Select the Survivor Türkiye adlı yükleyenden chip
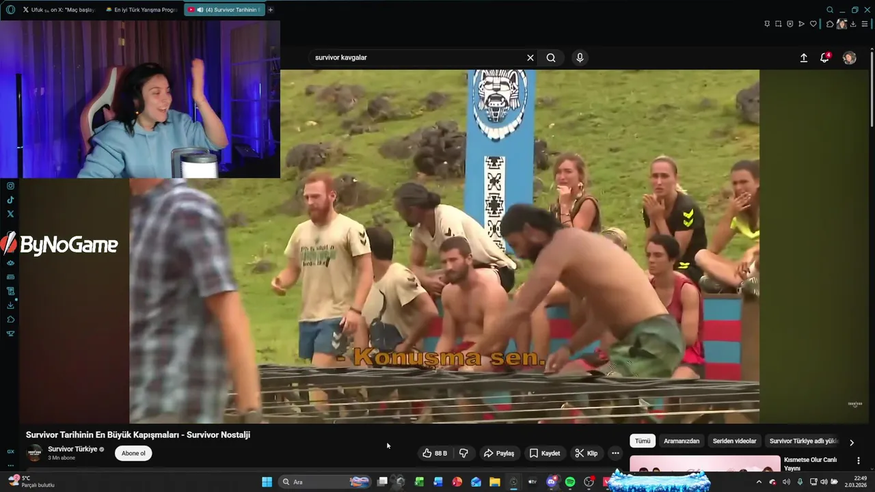Screen dimensions: 875x492 804,441
